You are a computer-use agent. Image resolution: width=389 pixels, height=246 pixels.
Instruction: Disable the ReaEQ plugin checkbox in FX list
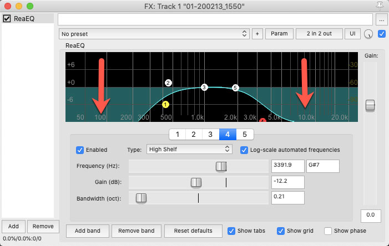[7, 19]
